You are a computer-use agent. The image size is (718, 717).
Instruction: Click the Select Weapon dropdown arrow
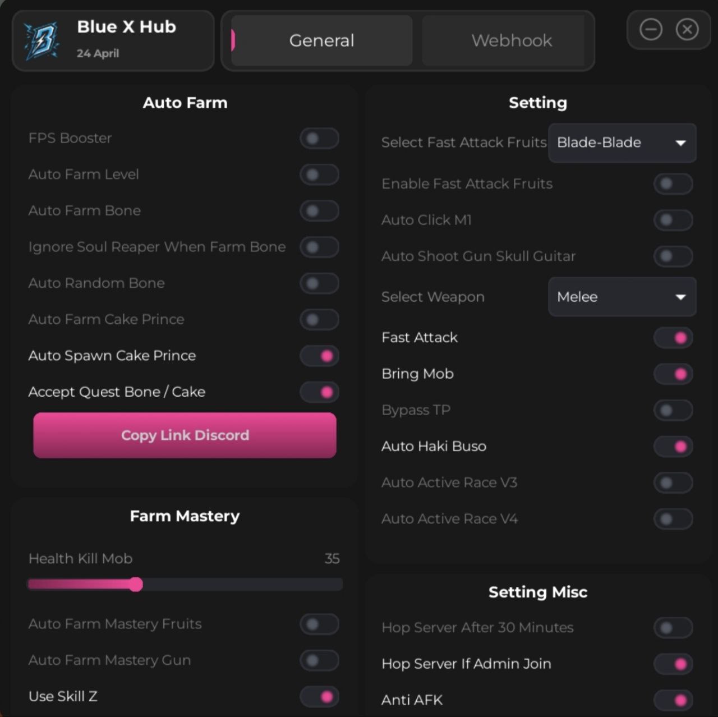680,297
